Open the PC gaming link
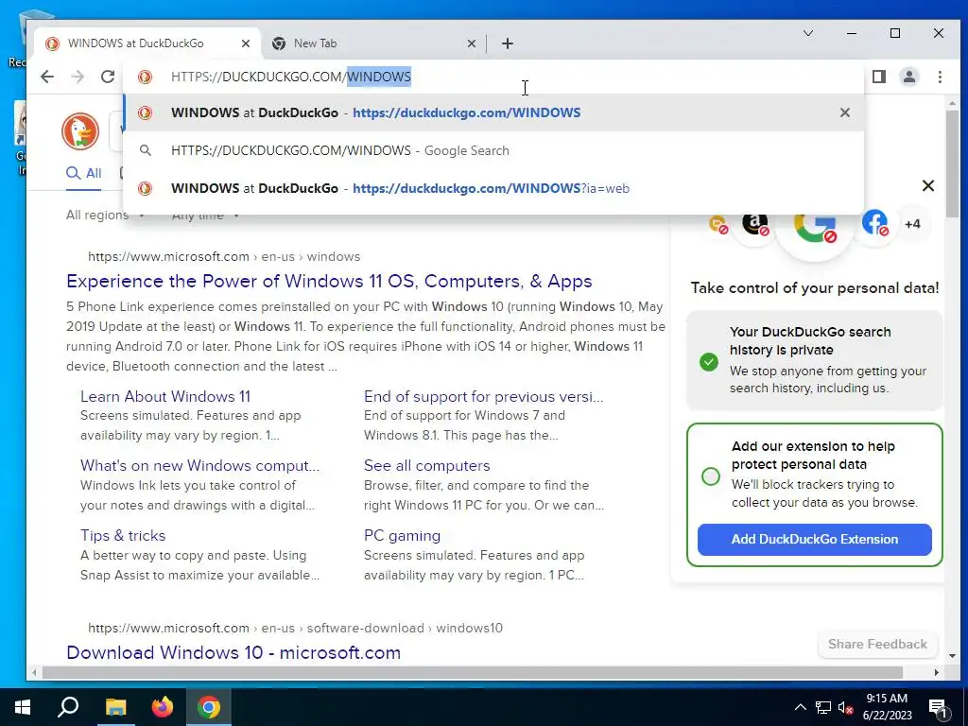 [x=402, y=535]
